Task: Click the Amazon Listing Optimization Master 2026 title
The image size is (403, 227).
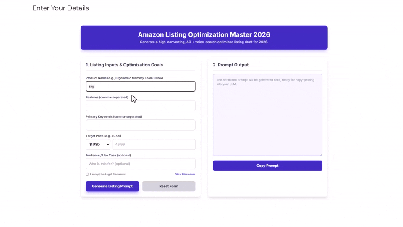Action: pyautogui.click(x=204, y=35)
